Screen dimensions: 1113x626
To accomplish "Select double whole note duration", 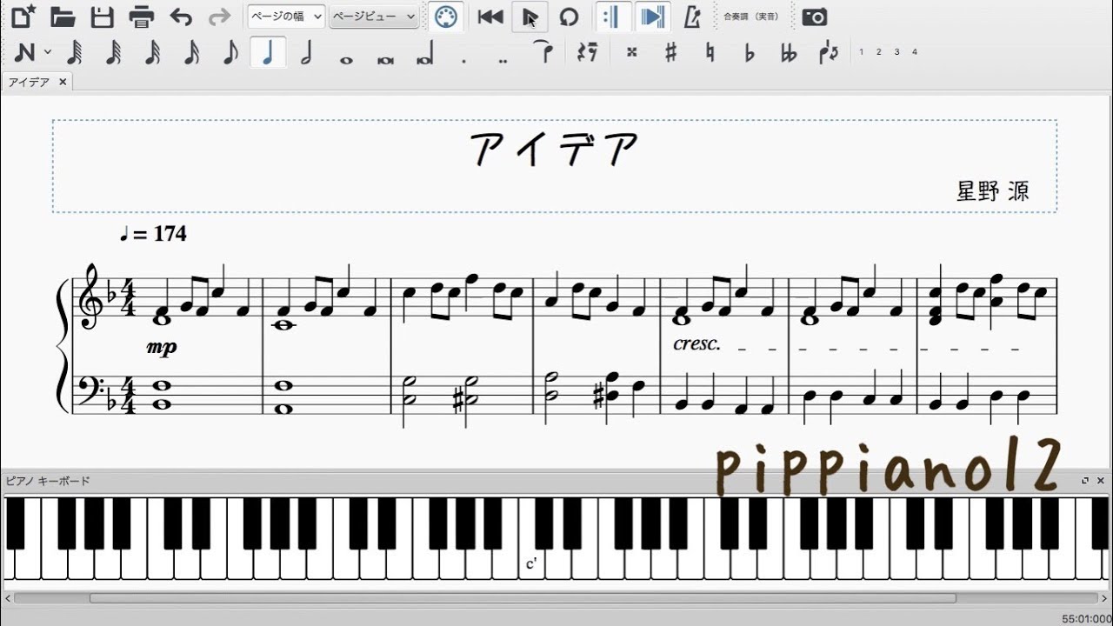I will [385, 59].
